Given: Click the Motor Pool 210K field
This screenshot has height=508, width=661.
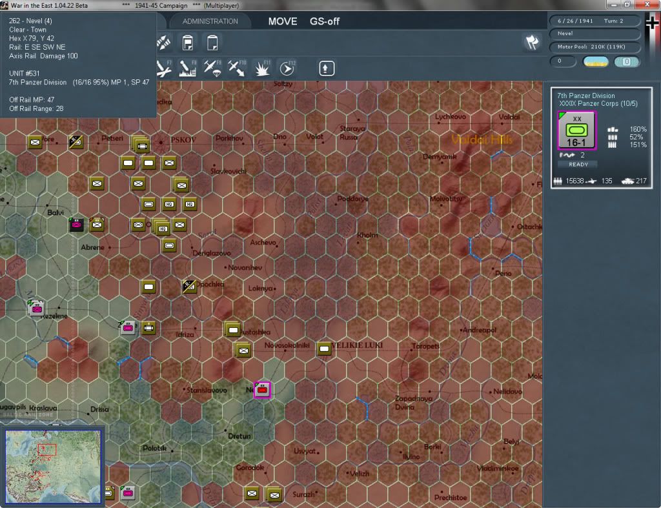Looking at the screenshot, I should tap(595, 46).
